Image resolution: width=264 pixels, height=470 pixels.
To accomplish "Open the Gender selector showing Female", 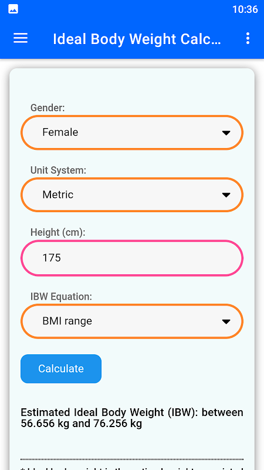I will 132,133.
